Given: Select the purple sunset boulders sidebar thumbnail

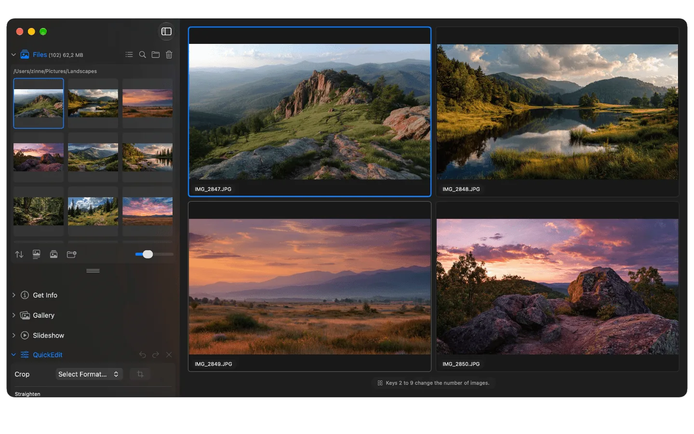Looking at the screenshot, I should pos(39,157).
